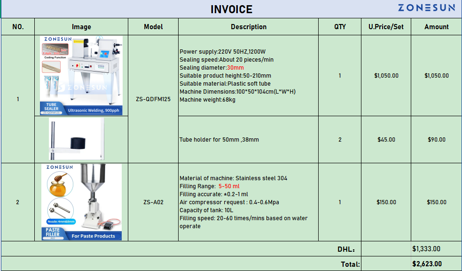Select the $150.00 amount cell

pos(436,202)
